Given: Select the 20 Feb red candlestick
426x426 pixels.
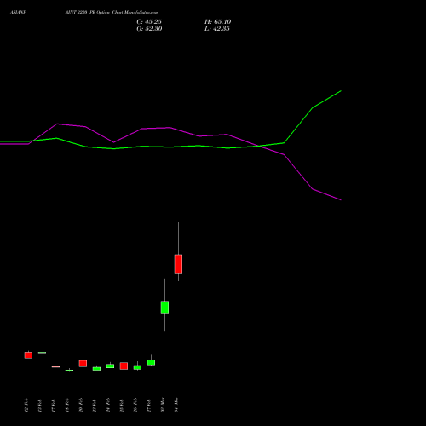Looking at the screenshot, I should tap(83, 364).
